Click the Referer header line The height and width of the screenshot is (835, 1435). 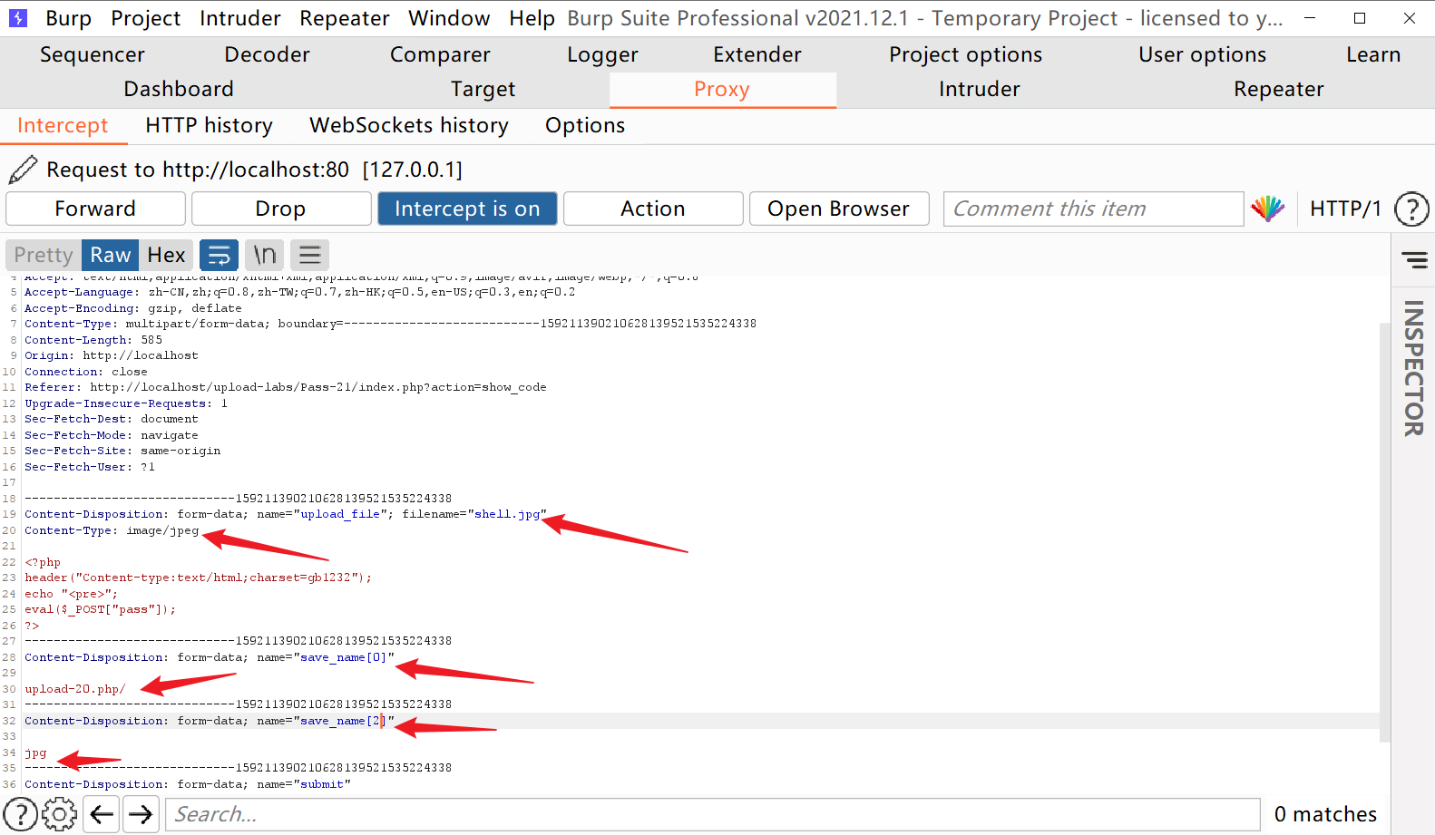click(286, 387)
